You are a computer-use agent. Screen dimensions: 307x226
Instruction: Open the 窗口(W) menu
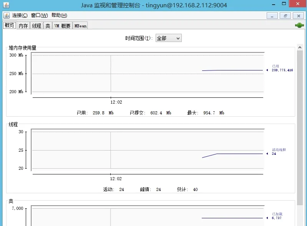click(39, 15)
